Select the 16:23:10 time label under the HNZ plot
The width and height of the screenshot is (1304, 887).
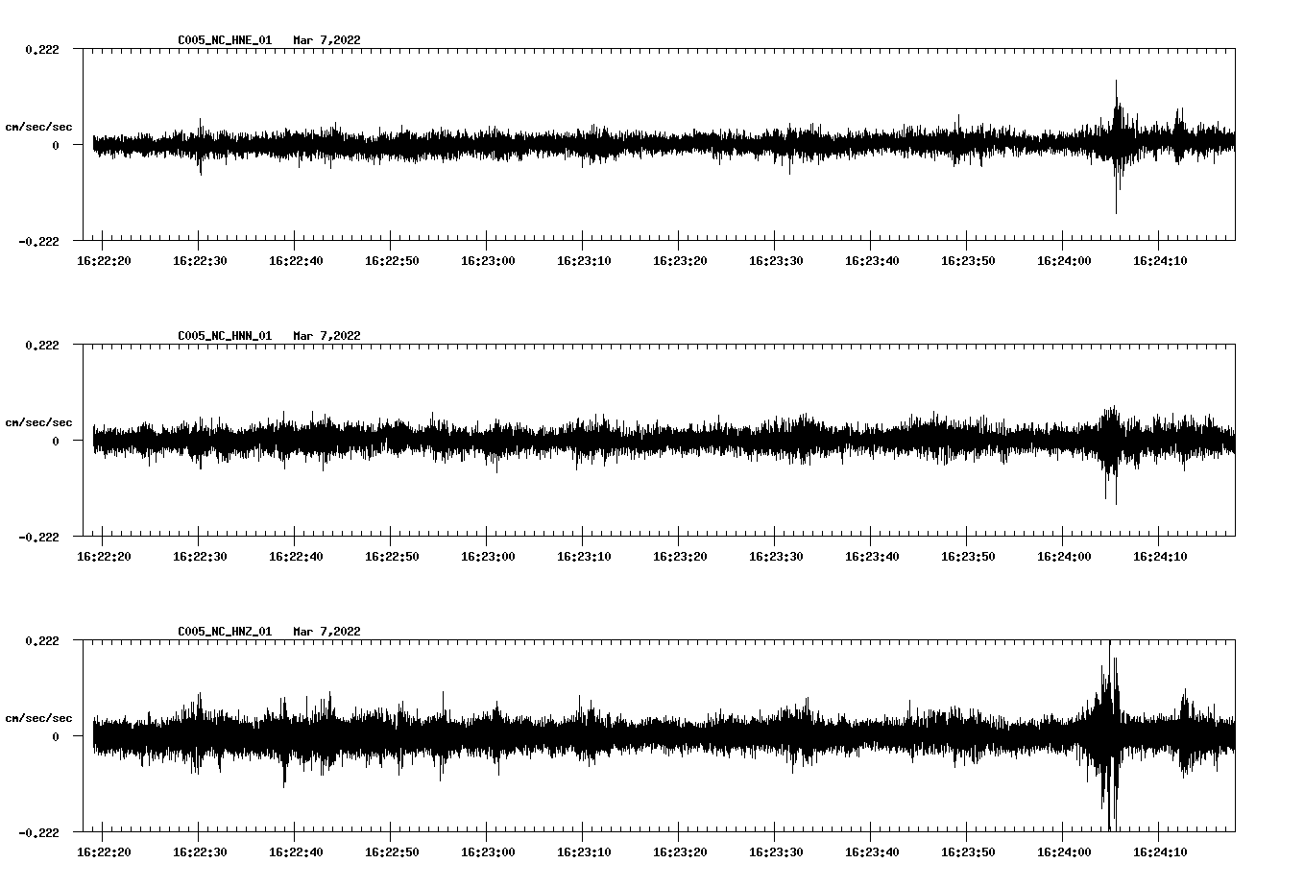pyautogui.click(x=584, y=851)
